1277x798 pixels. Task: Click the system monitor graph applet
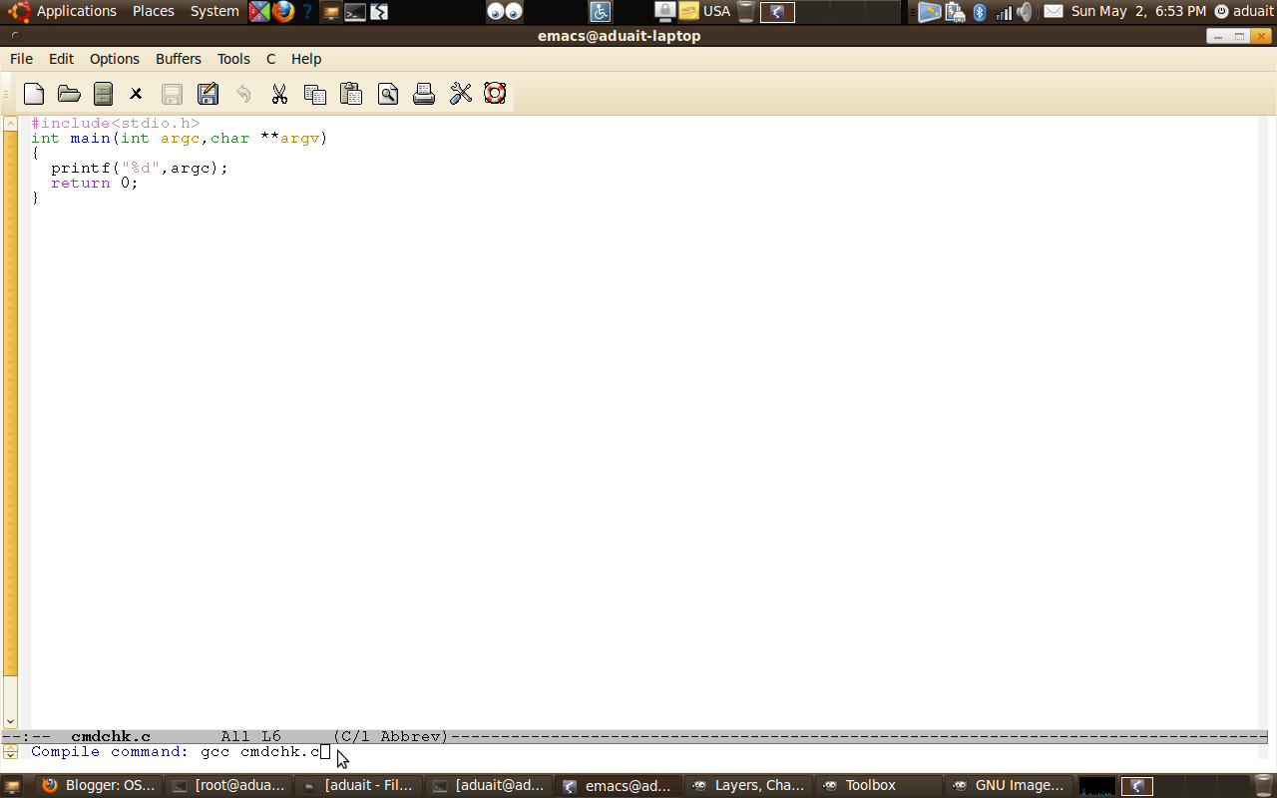(1097, 786)
